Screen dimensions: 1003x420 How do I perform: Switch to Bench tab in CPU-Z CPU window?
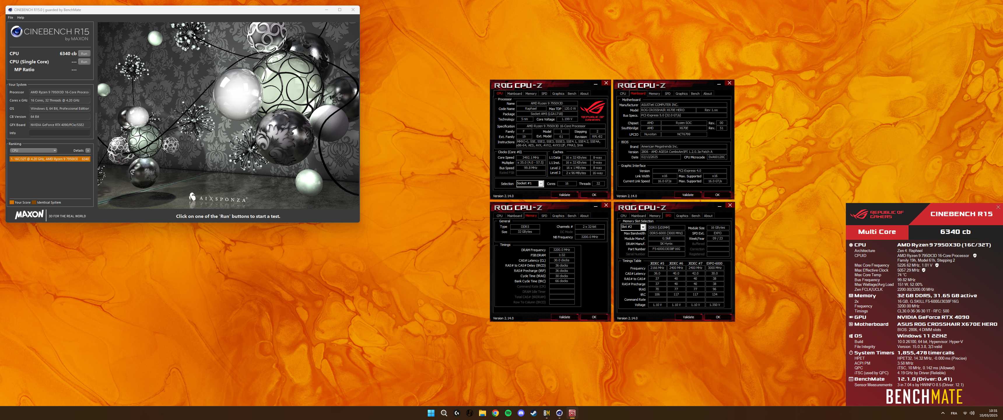(571, 94)
